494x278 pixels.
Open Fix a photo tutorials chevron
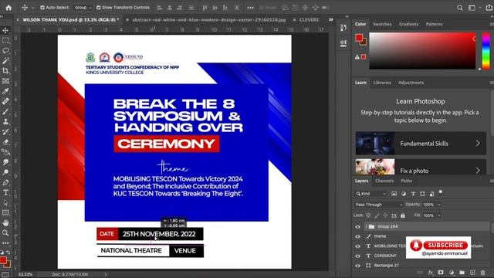478,171
